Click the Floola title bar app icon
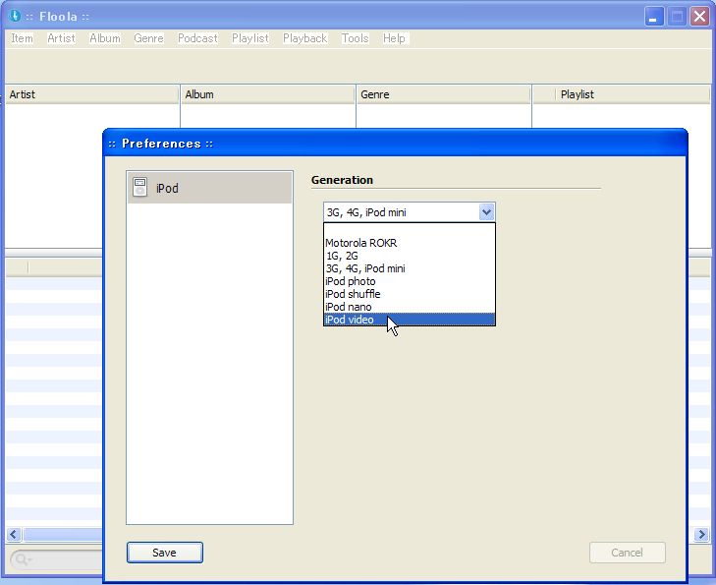Image resolution: width=716 pixels, height=585 pixels. (15, 16)
